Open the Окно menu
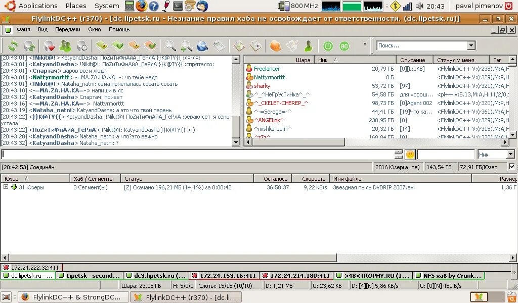This screenshot has width=518, height=303. pos(95,29)
